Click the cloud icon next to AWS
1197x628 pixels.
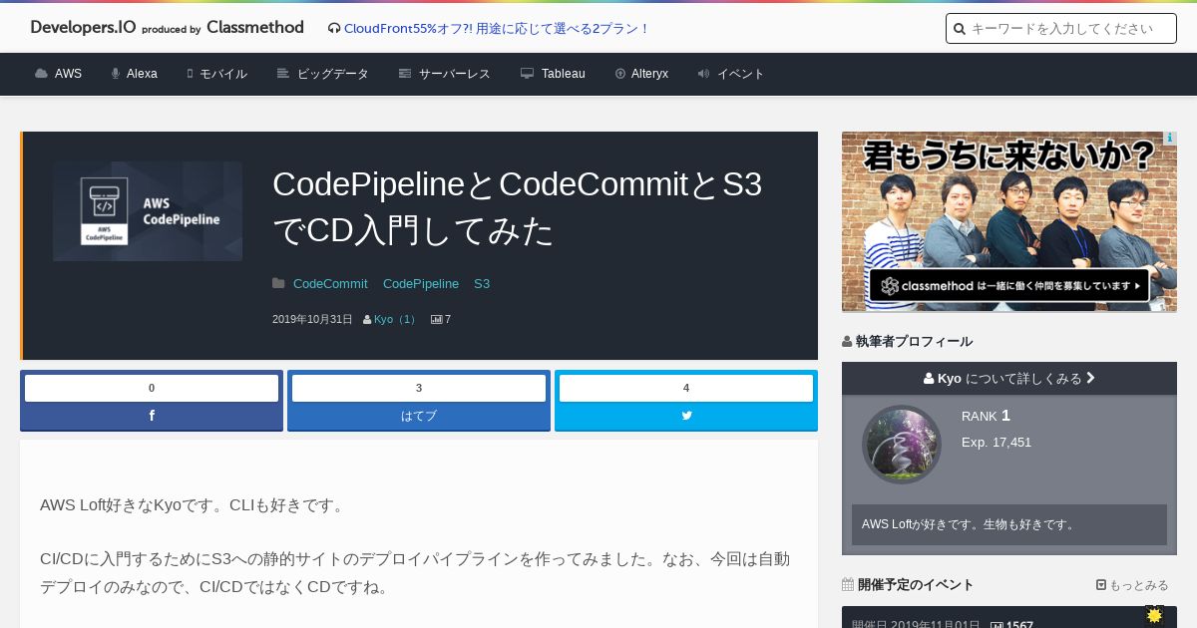(41, 74)
